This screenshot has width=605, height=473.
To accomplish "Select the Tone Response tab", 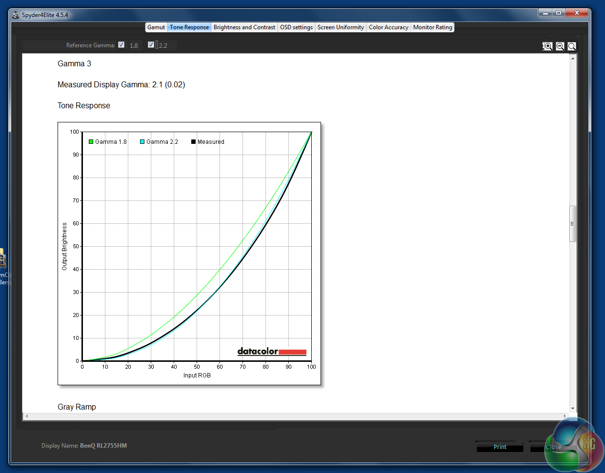I will coord(189,27).
